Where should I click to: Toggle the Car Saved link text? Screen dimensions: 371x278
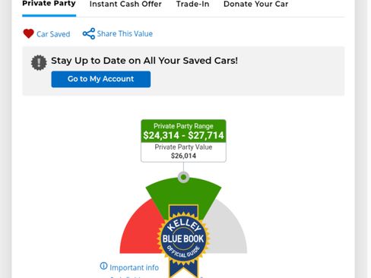tap(53, 34)
